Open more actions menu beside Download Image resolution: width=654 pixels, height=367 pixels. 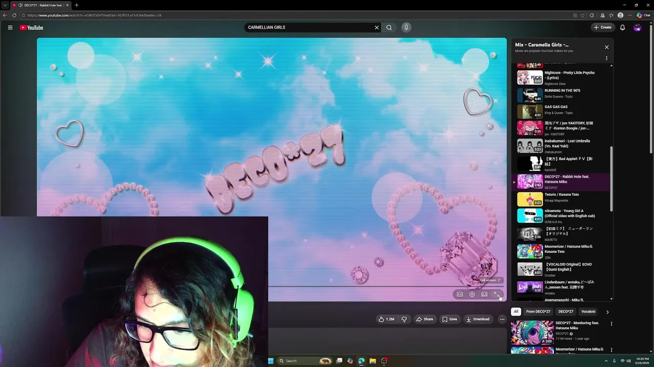point(502,319)
